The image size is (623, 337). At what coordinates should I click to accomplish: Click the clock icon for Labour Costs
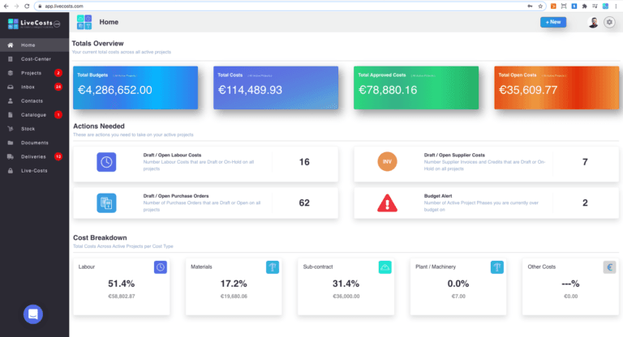[x=107, y=162]
